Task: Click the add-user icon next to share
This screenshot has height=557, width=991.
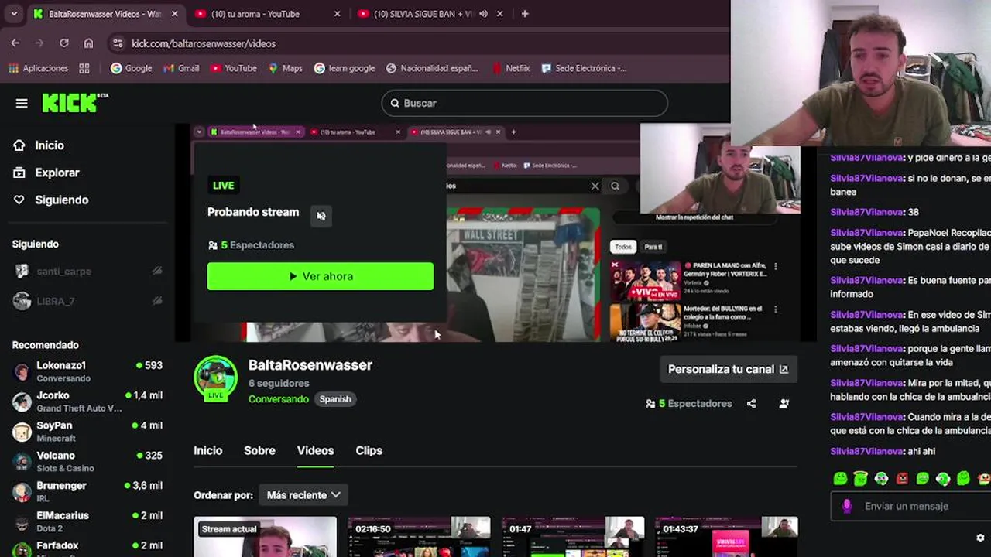Action: (784, 403)
